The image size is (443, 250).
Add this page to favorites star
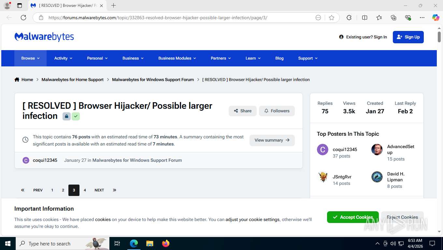[x=332, y=18]
